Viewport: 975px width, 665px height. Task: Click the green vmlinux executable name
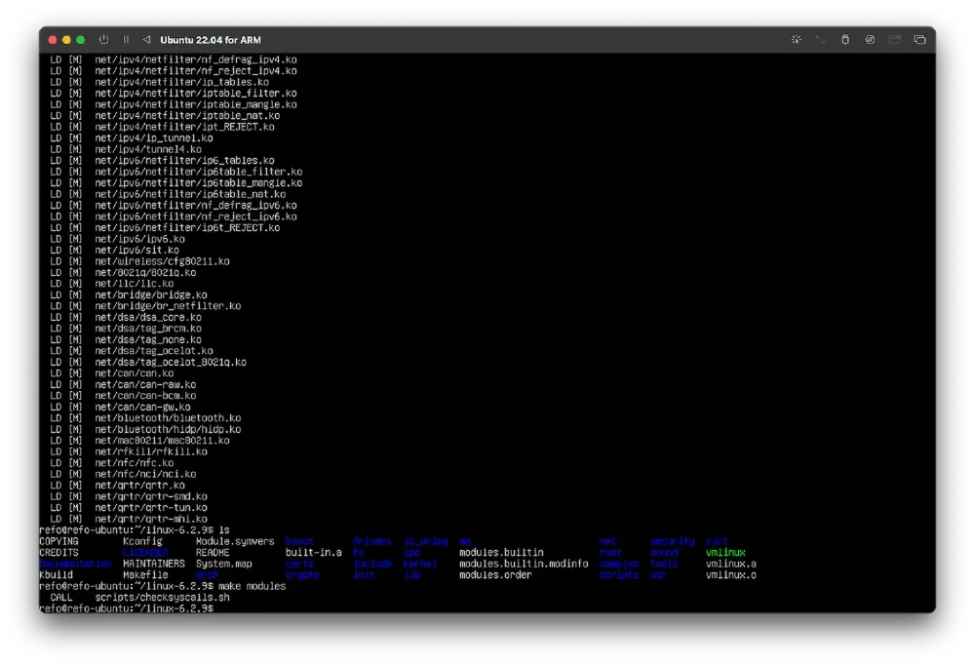(x=725, y=552)
